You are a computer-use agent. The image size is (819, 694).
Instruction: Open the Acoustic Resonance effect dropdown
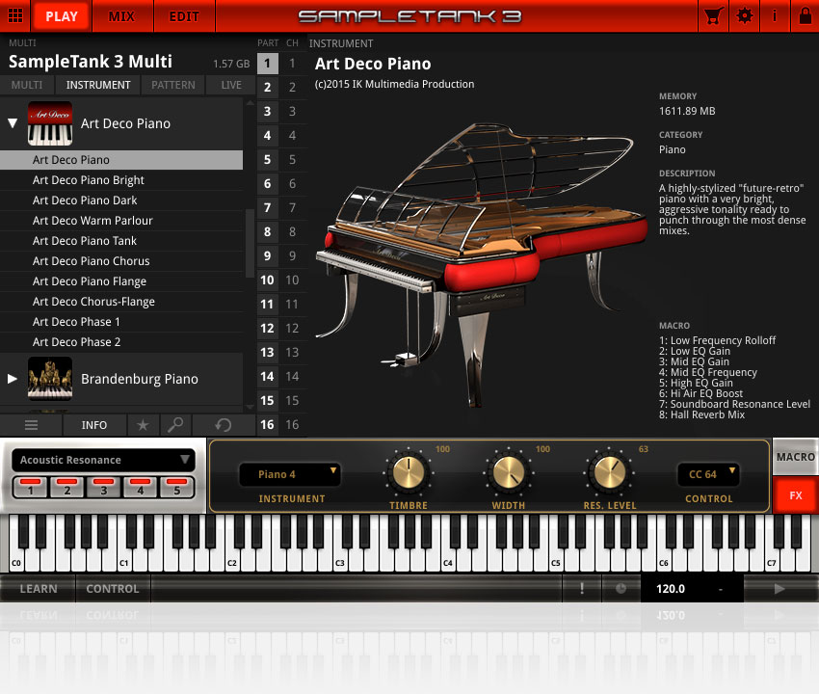tap(103, 460)
